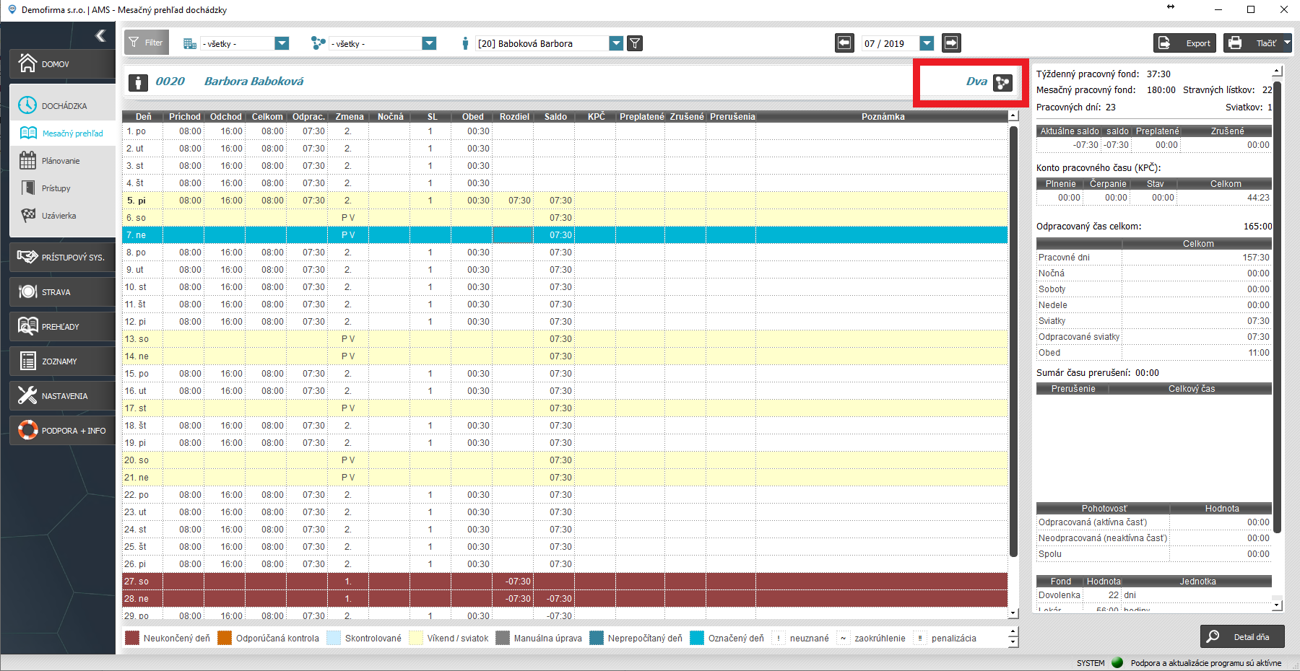Click the Poznámka column header
This screenshot has height=671, width=1300.
pyautogui.click(x=883, y=116)
